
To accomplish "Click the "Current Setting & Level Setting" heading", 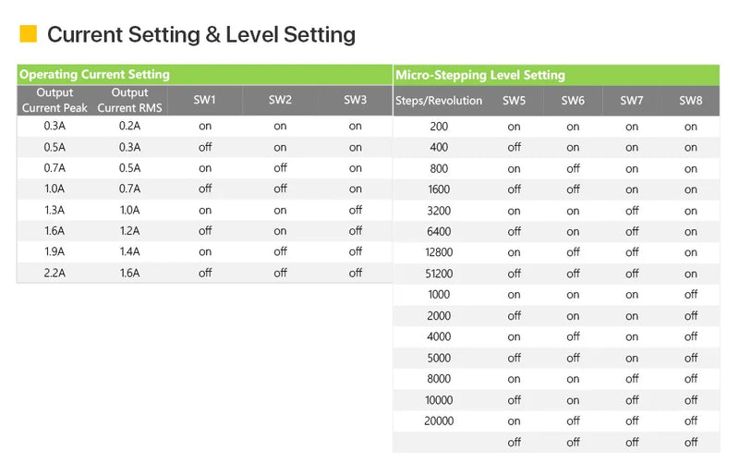I will [x=200, y=35].
